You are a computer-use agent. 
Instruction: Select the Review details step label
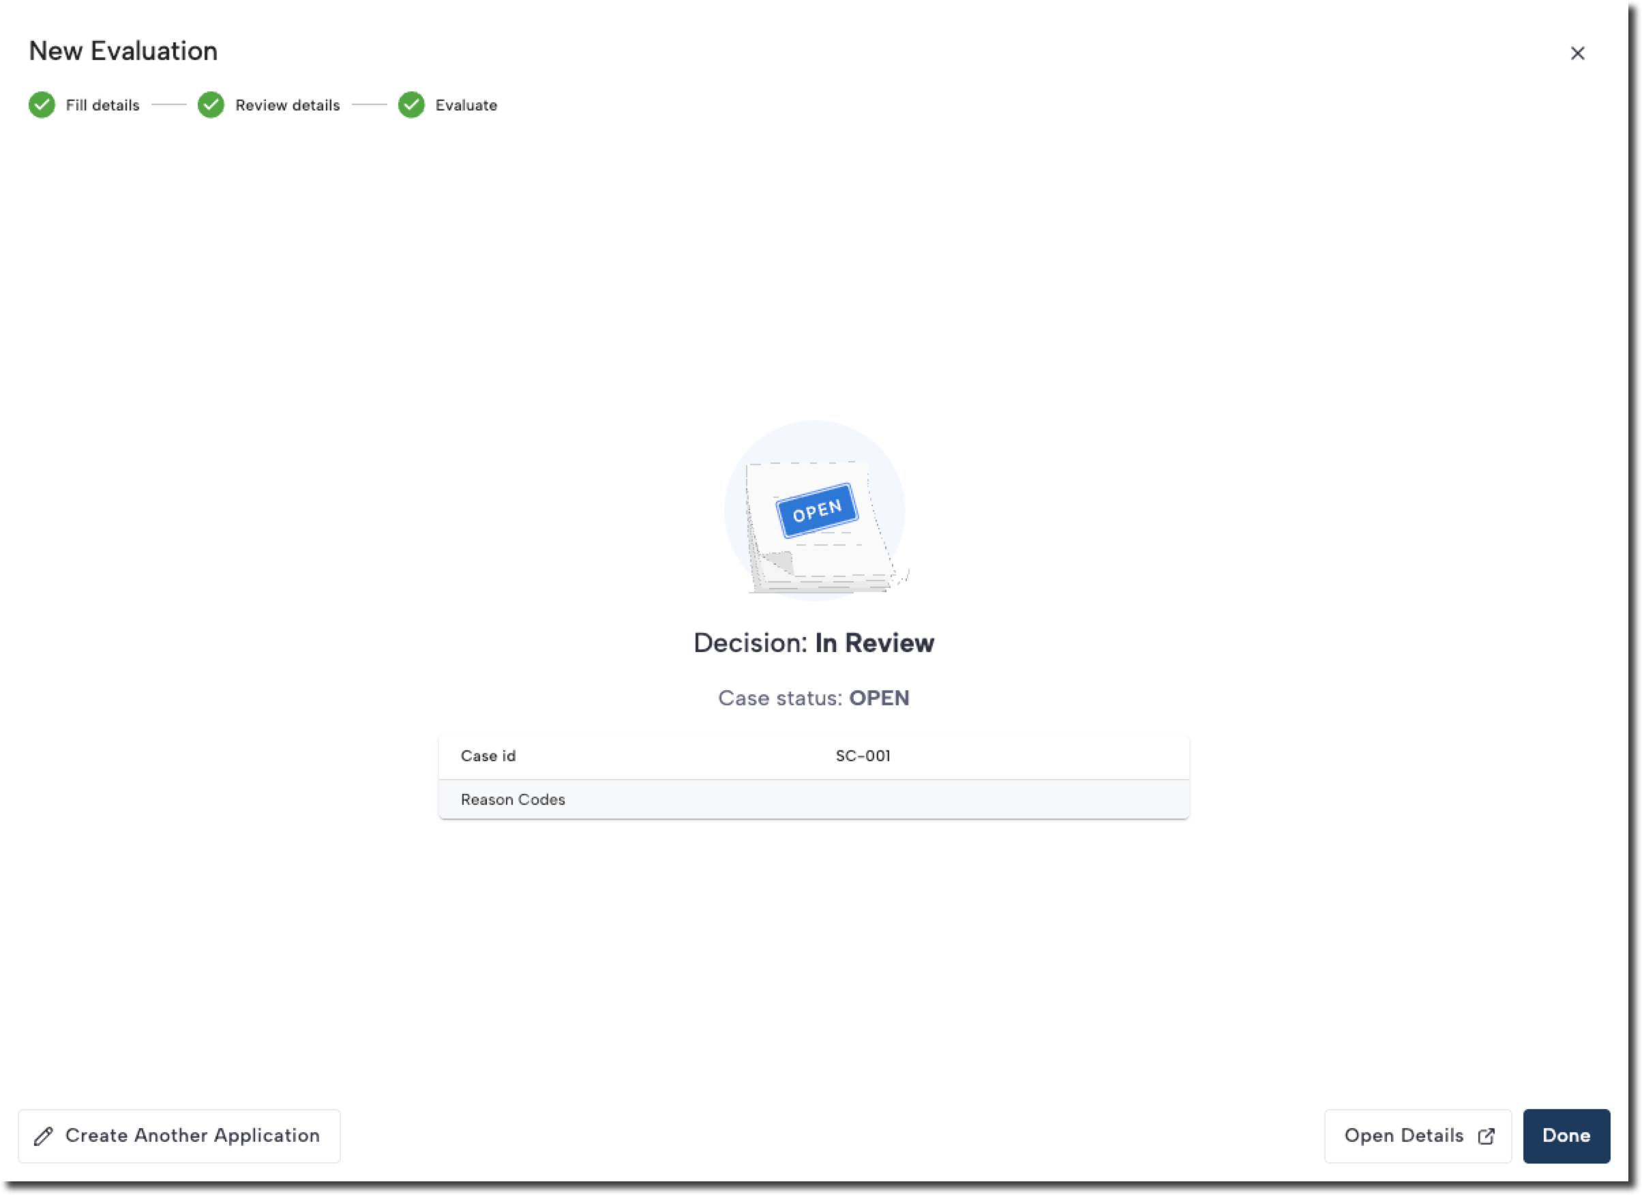[x=288, y=106]
